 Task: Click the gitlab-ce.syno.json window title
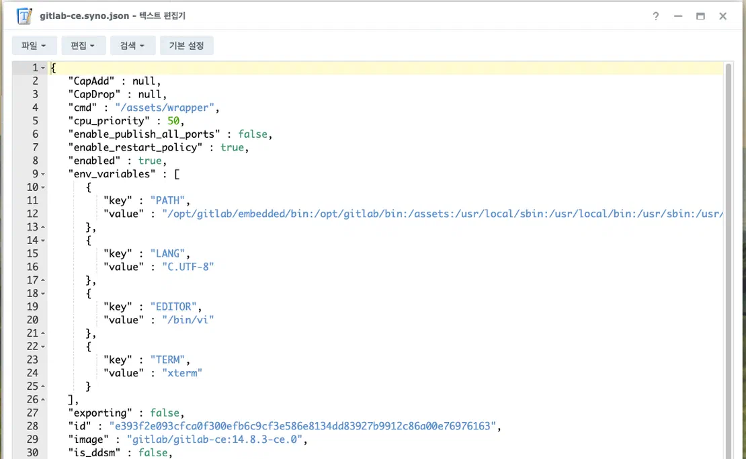coord(112,15)
